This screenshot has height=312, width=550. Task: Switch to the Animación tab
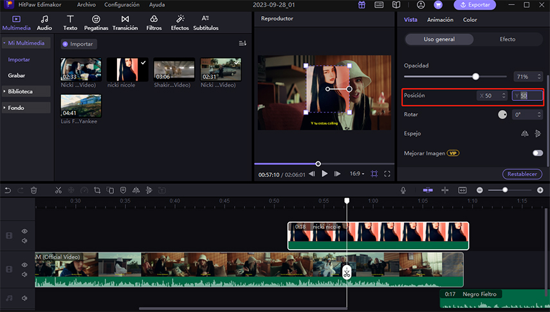click(x=440, y=20)
